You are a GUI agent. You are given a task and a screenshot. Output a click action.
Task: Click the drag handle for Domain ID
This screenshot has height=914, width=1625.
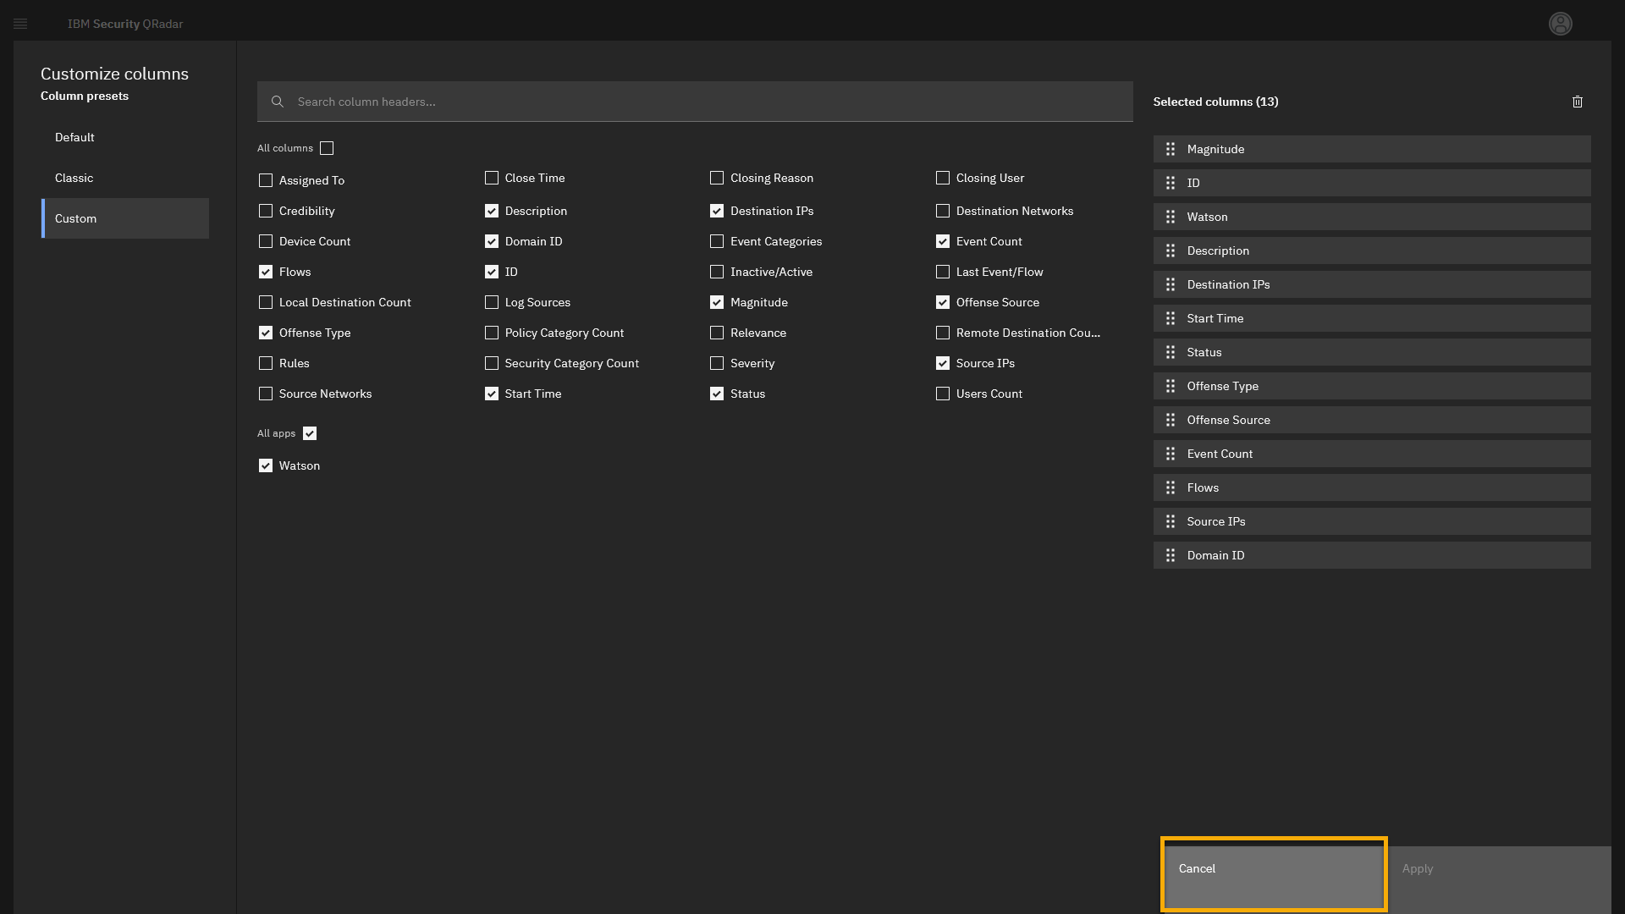1171,555
